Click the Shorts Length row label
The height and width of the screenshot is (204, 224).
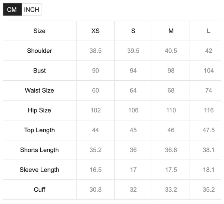tap(40, 150)
